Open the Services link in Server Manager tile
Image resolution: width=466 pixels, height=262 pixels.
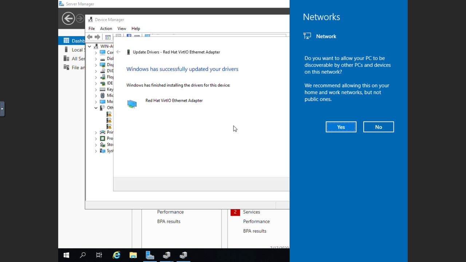tap(252, 212)
